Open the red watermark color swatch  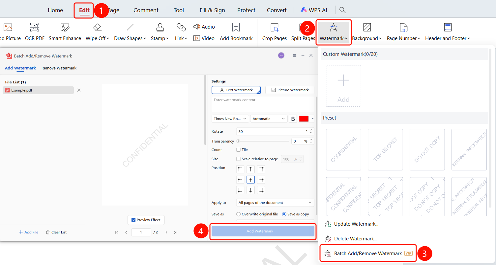(304, 119)
